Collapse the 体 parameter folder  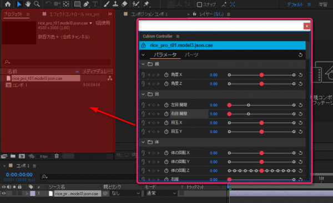[143, 142]
